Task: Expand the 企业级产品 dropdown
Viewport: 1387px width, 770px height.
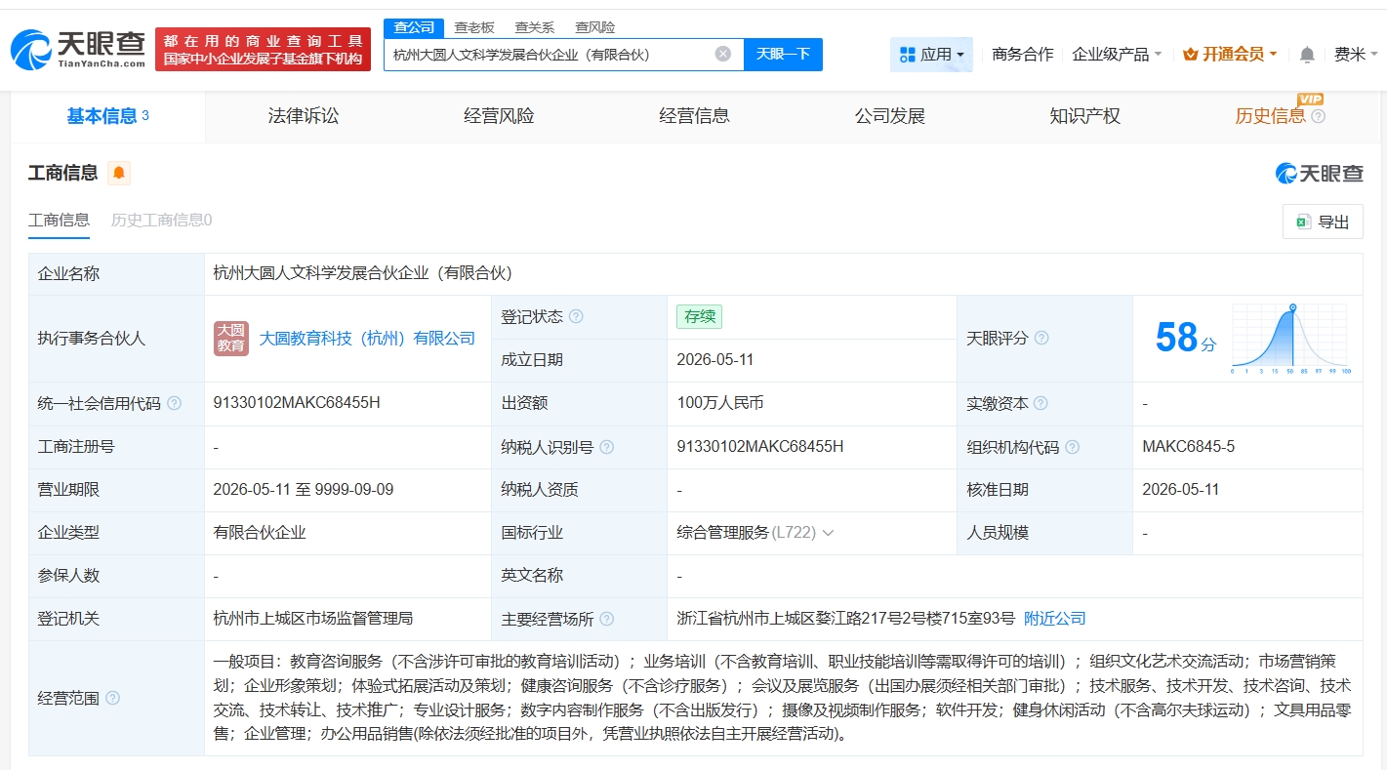Action: click(1117, 55)
